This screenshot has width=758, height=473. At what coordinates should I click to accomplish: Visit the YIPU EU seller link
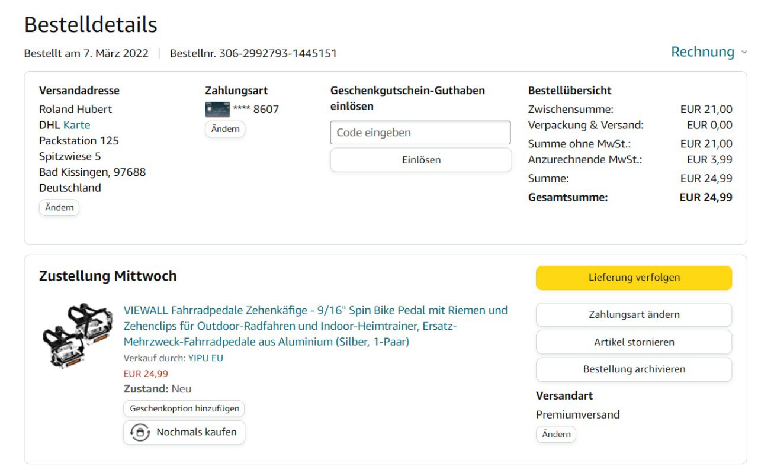205,358
